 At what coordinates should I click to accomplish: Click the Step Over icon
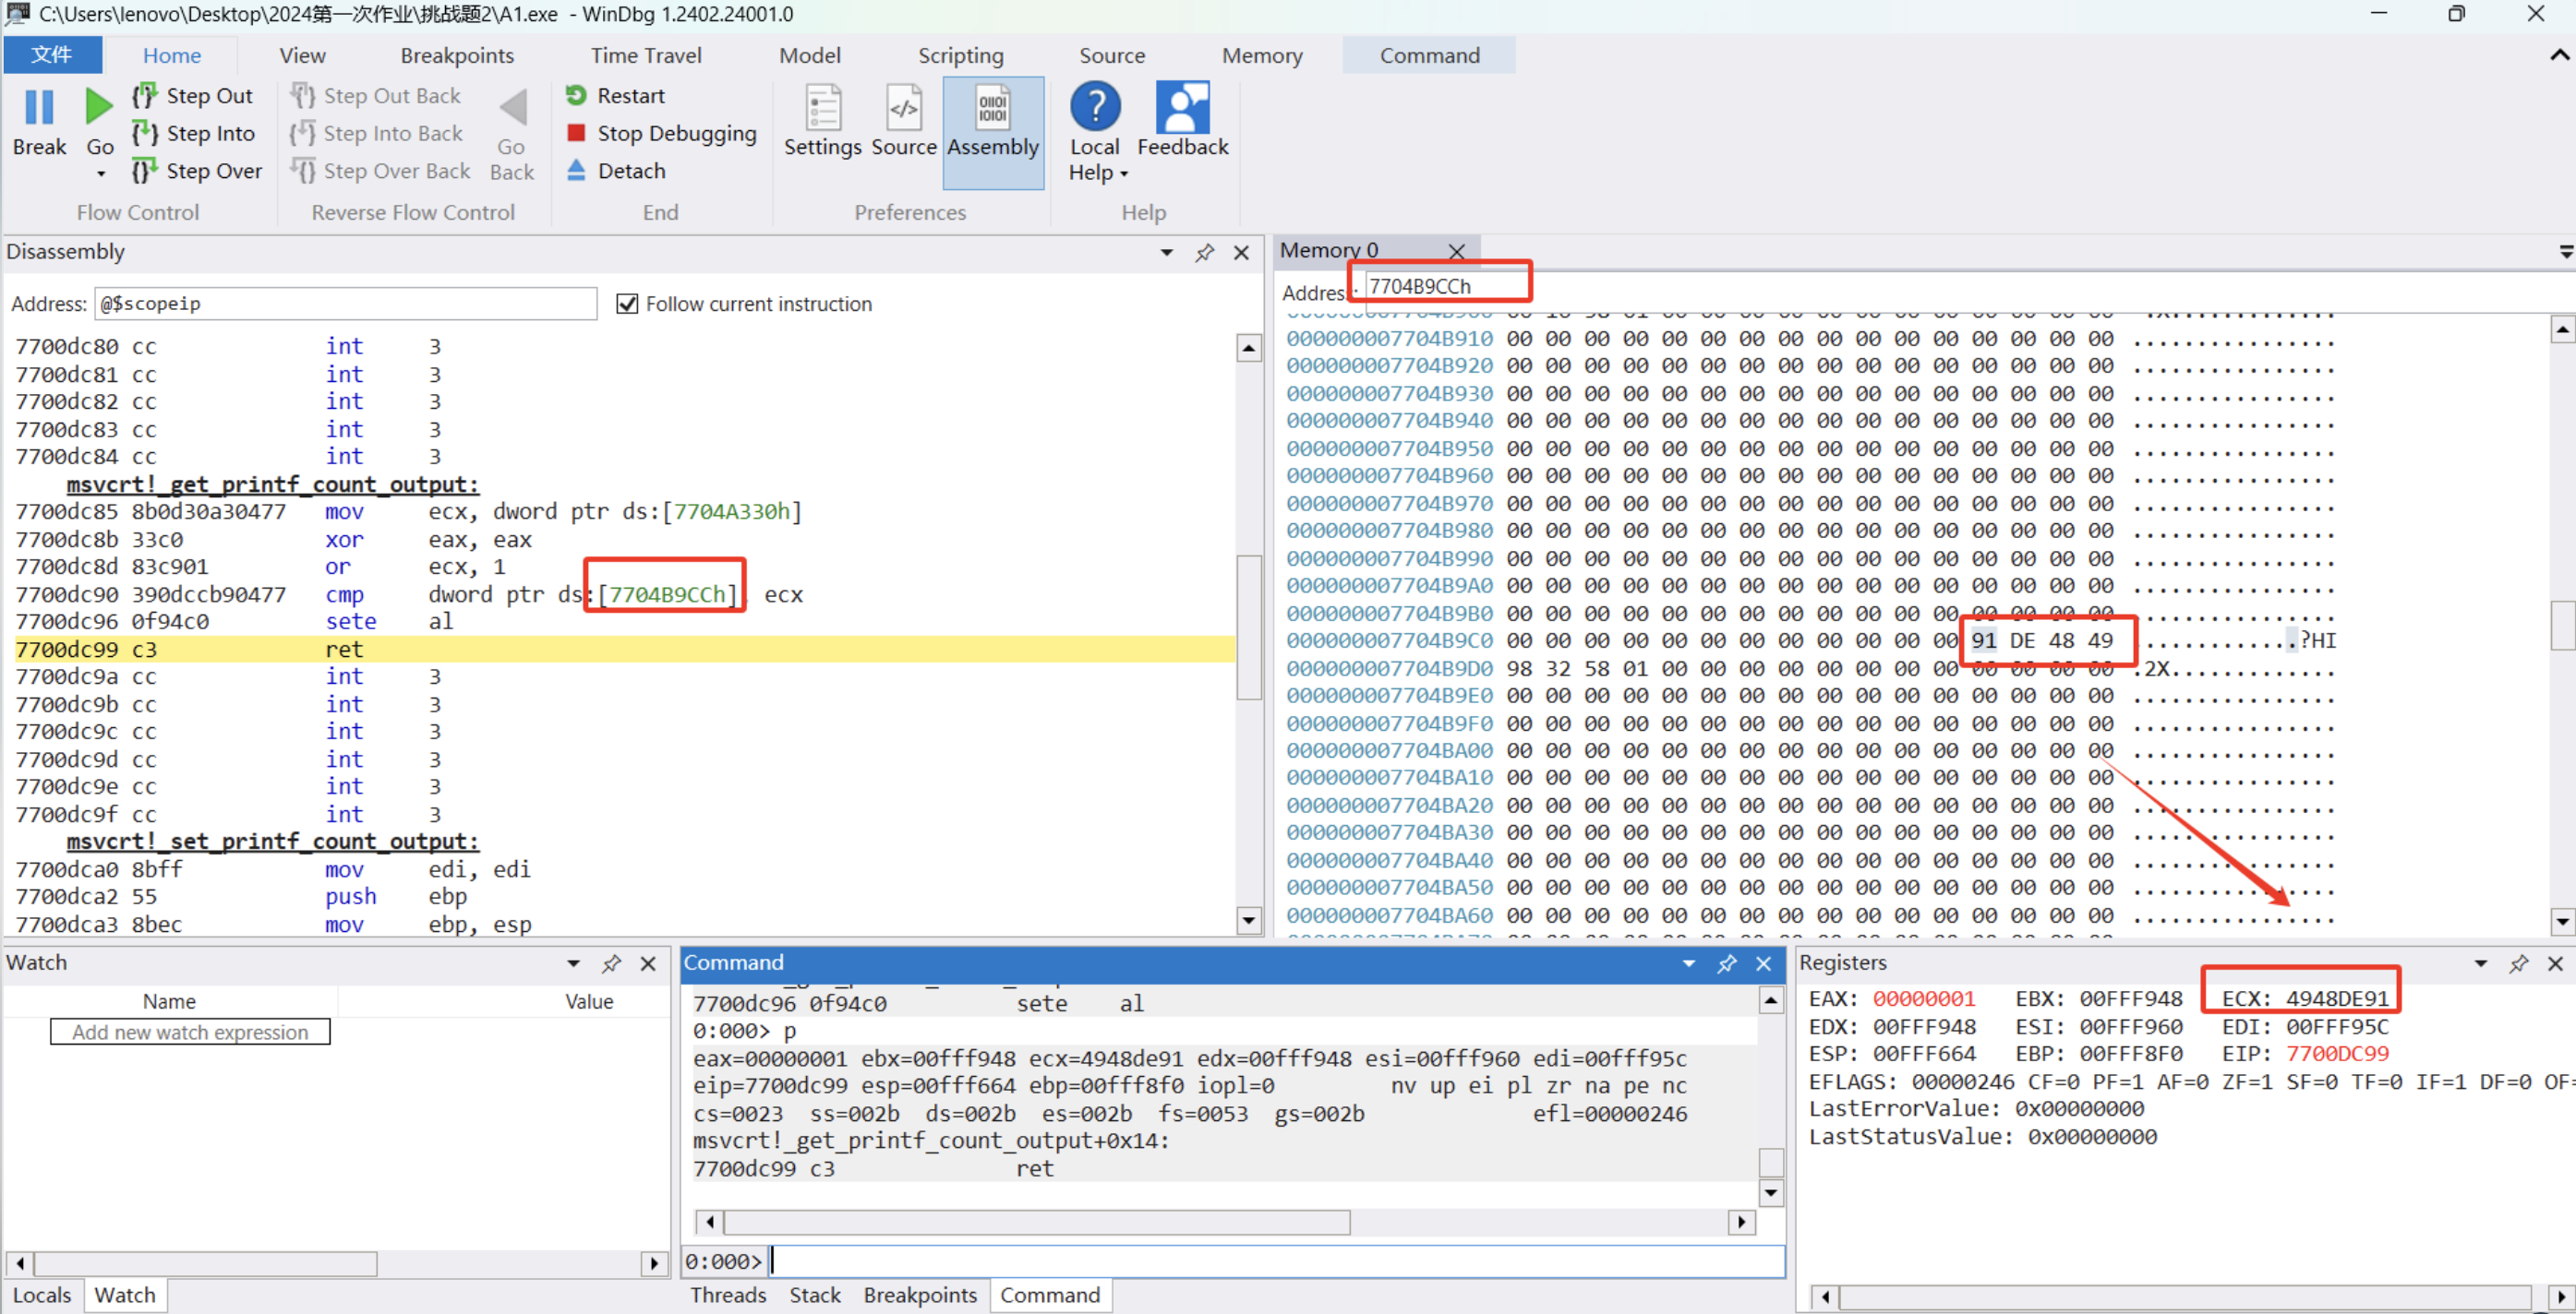[145, 171]
